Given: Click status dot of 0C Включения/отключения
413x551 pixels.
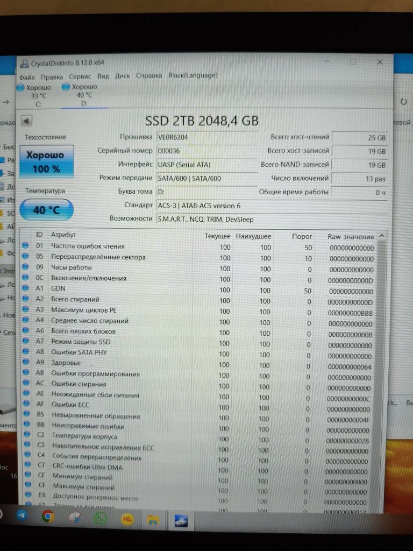Looking at the screenshot, I should tap(25, 277).
